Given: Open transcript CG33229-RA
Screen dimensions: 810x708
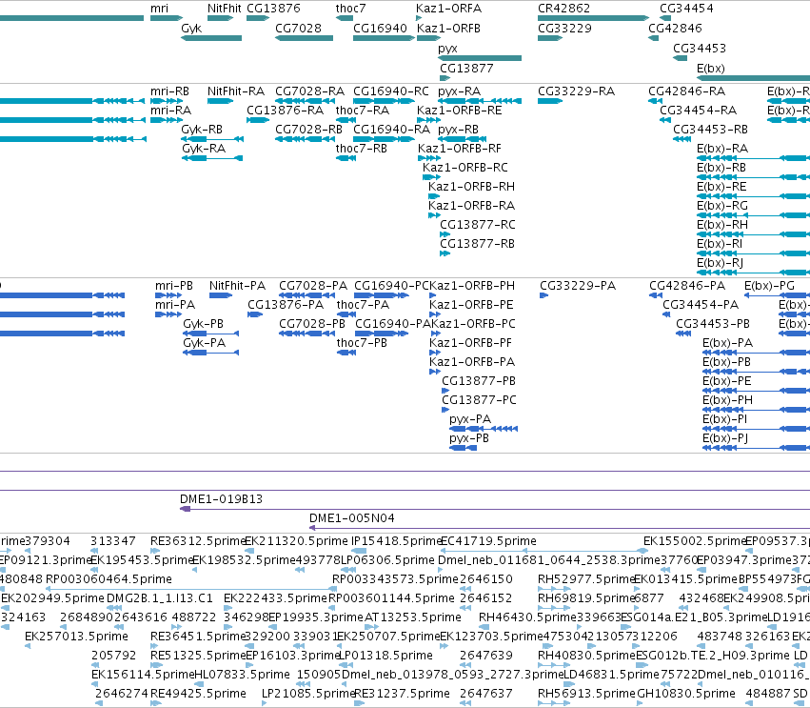Looking at the screenshot, I should click(x=576, y=91).
